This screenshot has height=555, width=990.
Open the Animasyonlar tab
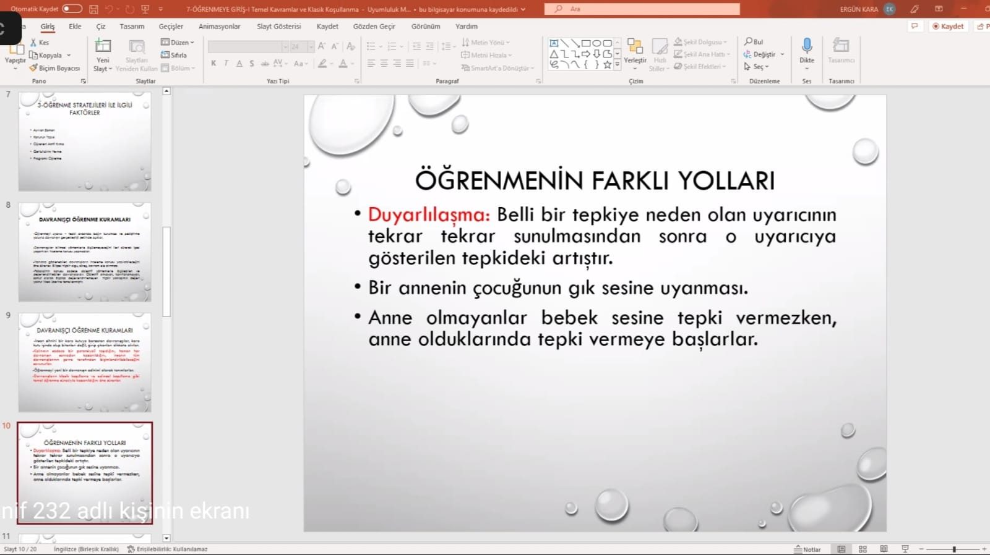coord(219,27)
